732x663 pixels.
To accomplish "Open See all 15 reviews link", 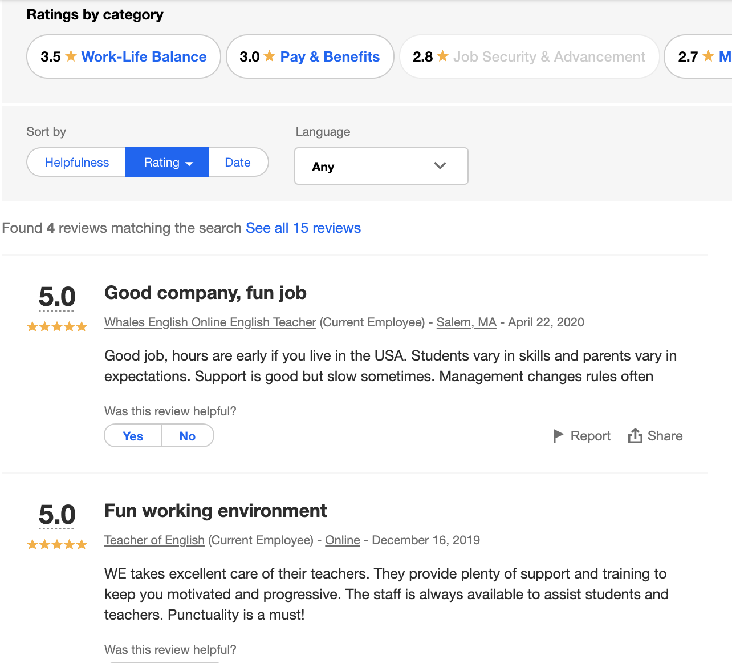I will coord(303,228).
